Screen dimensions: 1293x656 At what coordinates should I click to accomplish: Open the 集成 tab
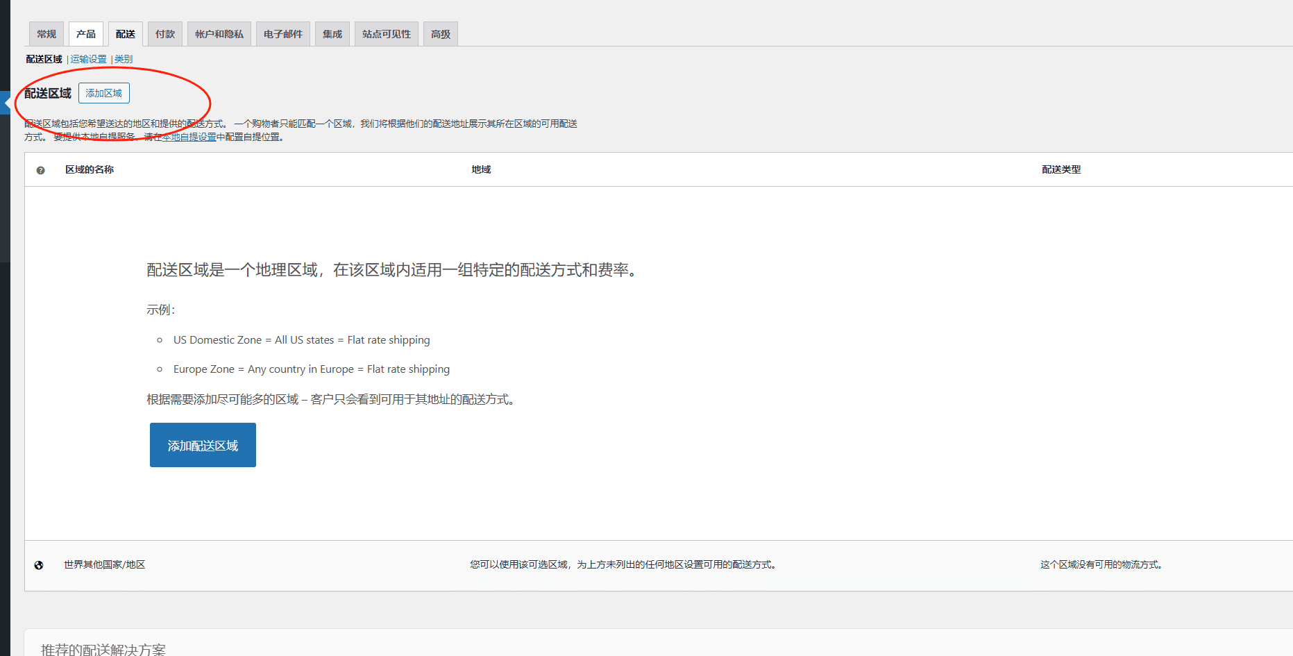pyautogui.click(x=332, y=34)
